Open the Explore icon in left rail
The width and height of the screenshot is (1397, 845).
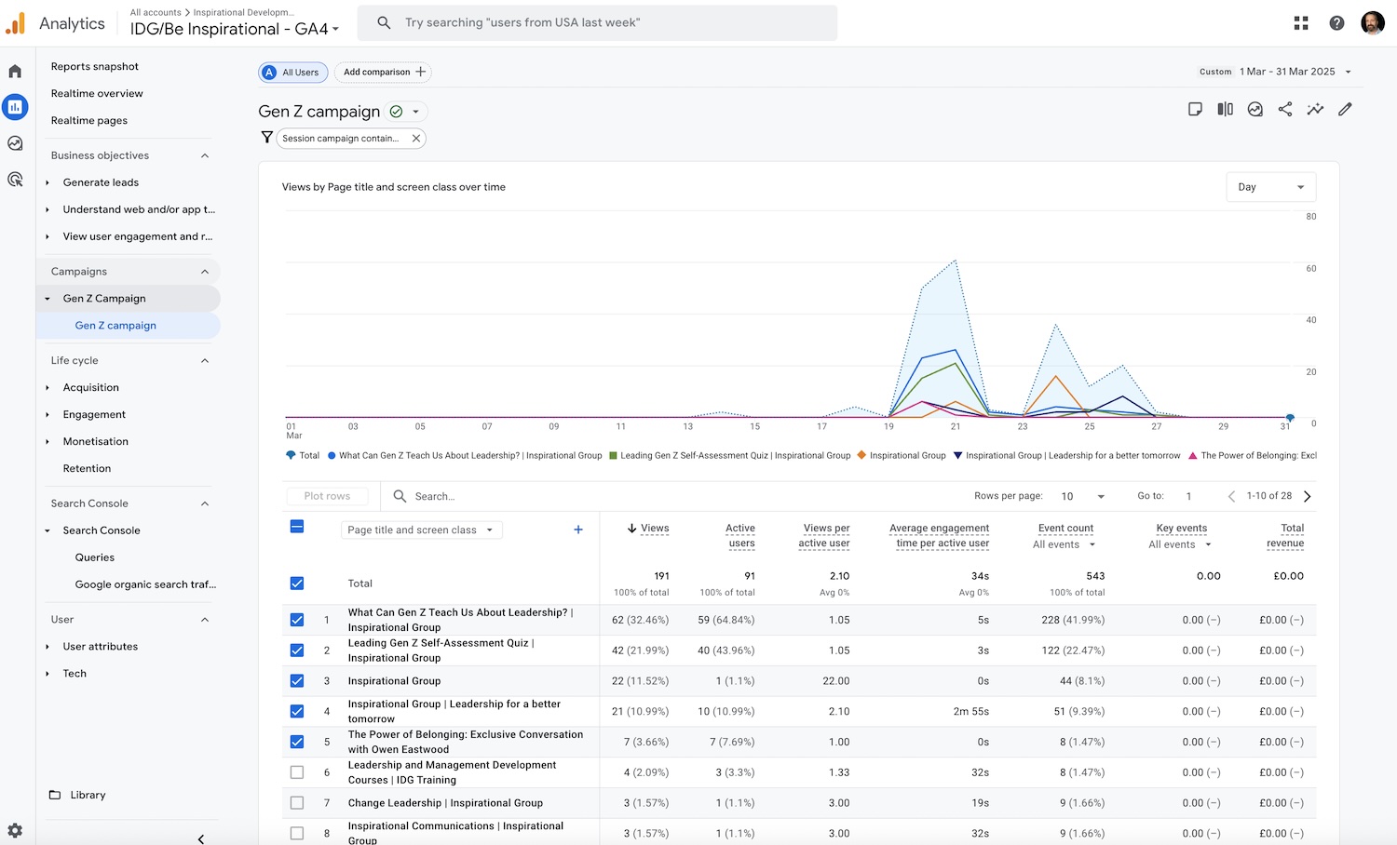click(15, 143)
